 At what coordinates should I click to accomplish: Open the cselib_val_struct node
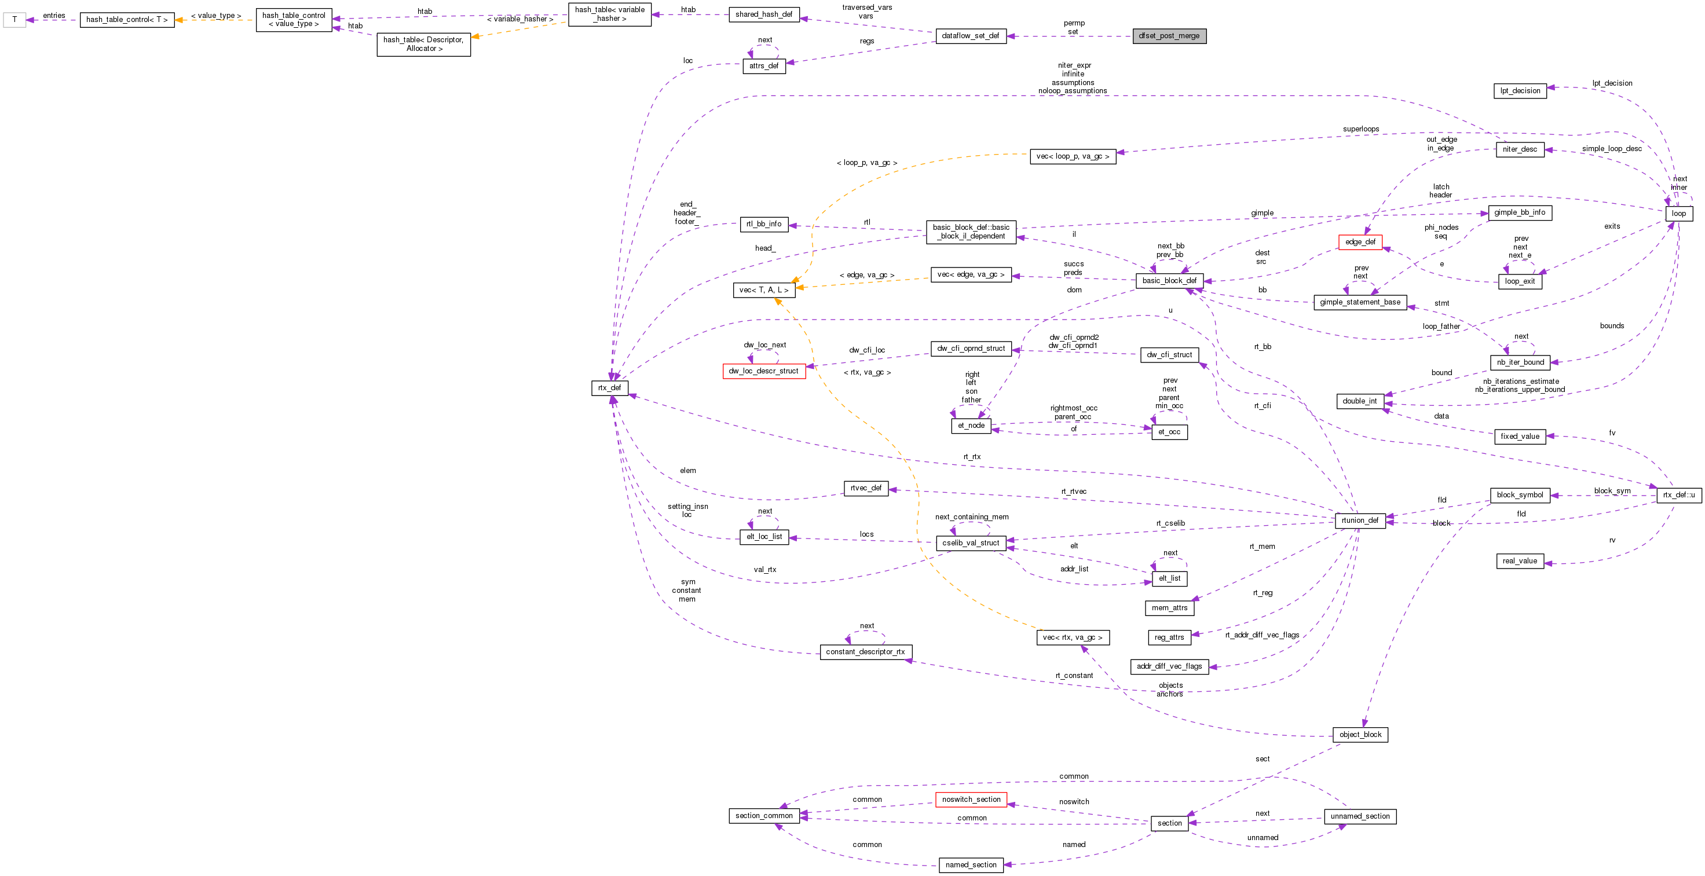(x=970, y=543)
